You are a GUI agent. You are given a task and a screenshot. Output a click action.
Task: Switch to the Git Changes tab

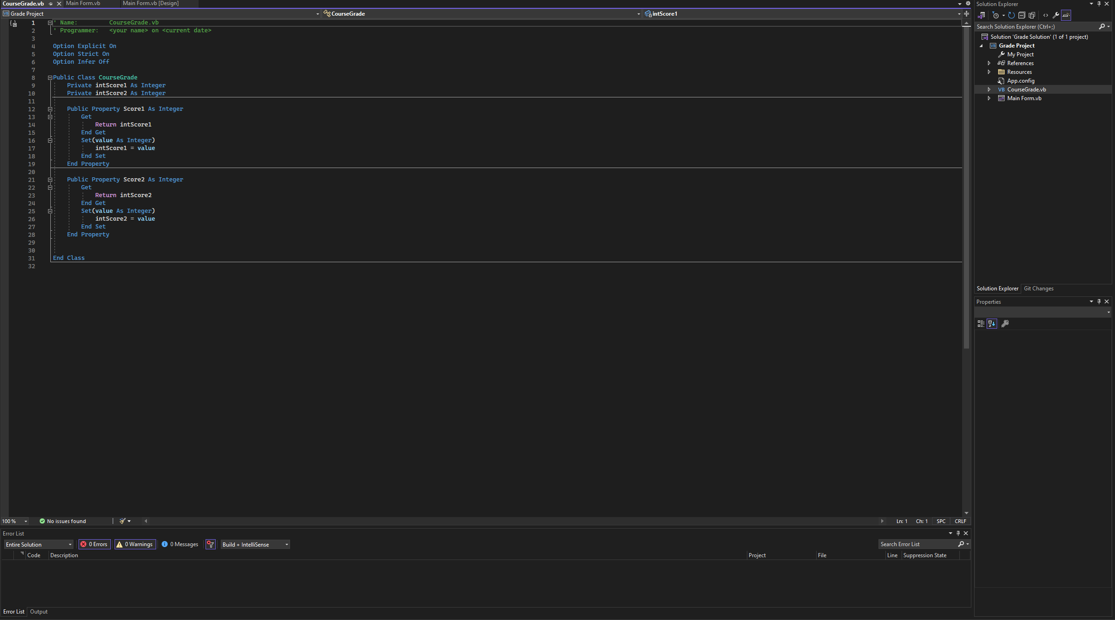click(x=1038, y=289)
